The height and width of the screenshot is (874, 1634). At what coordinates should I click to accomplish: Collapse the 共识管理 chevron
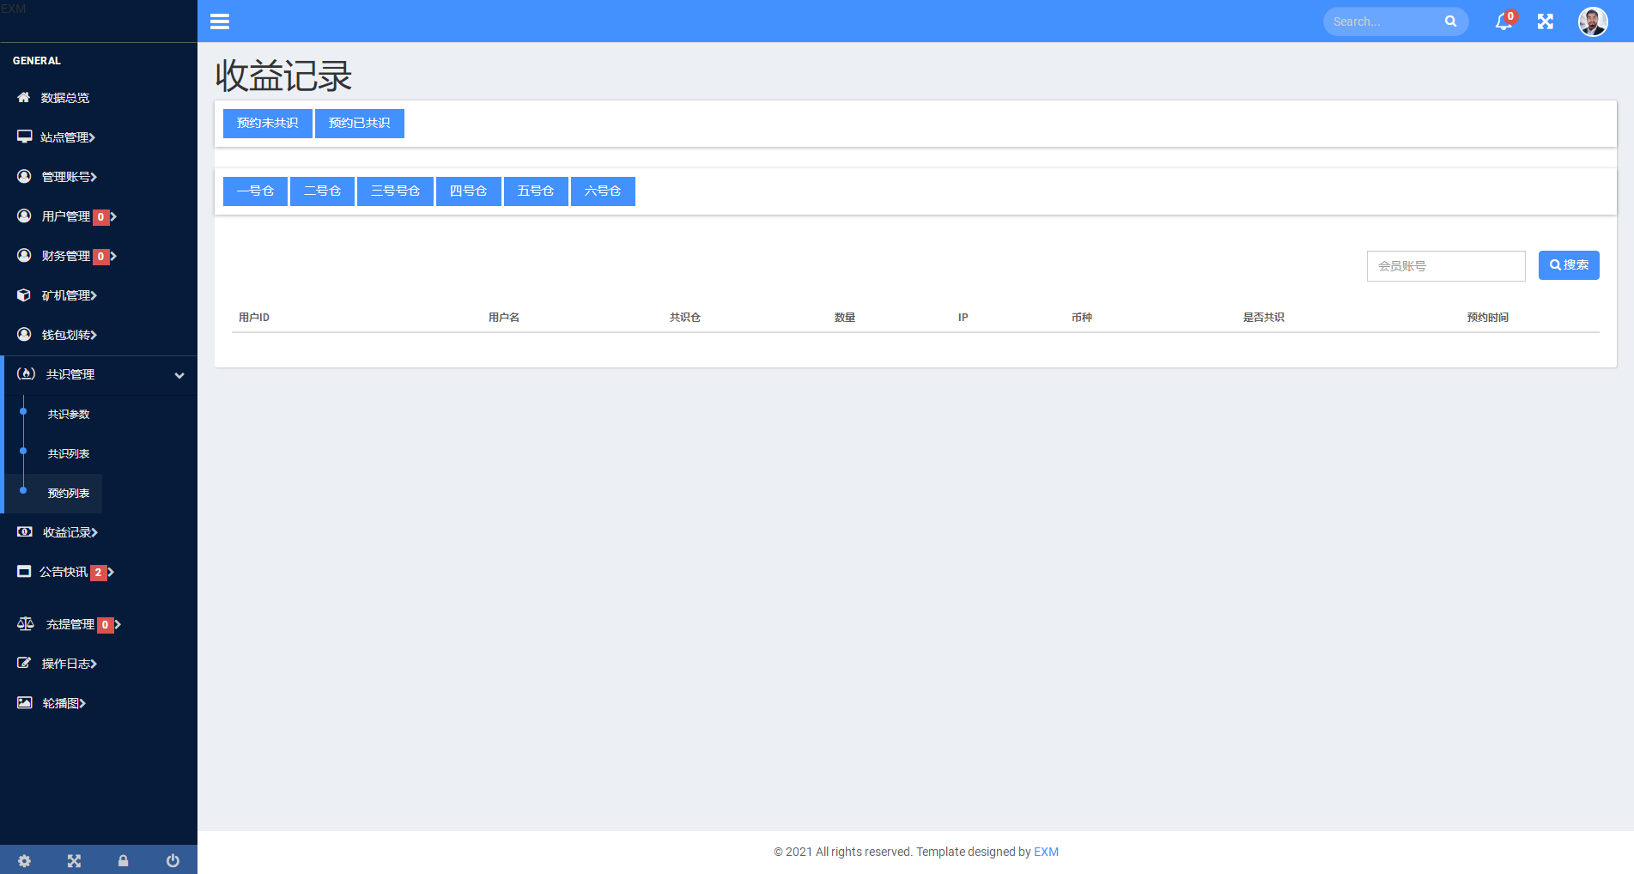179,375
